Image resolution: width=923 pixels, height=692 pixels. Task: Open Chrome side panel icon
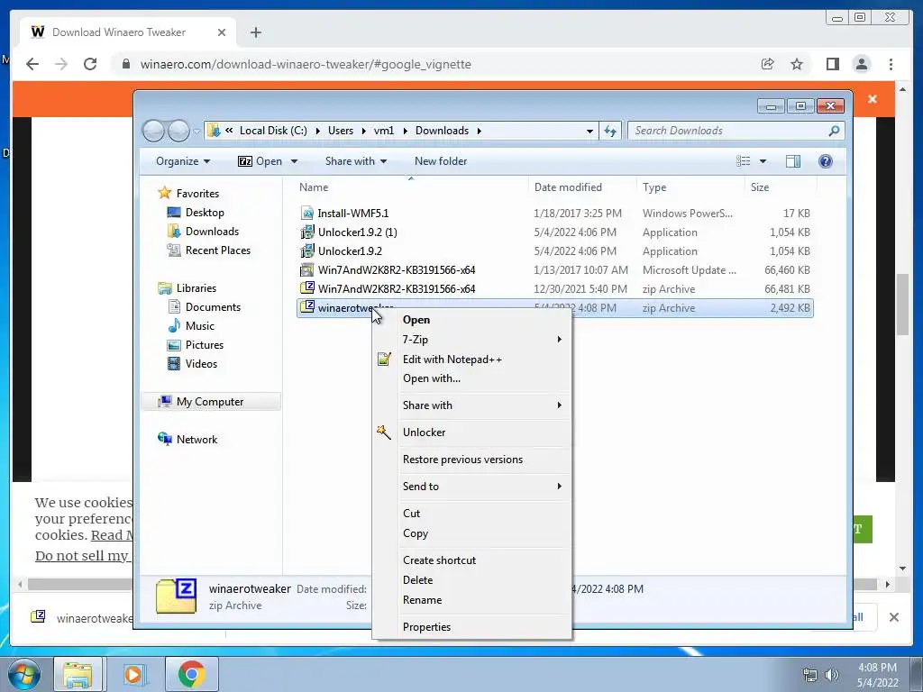832,64
